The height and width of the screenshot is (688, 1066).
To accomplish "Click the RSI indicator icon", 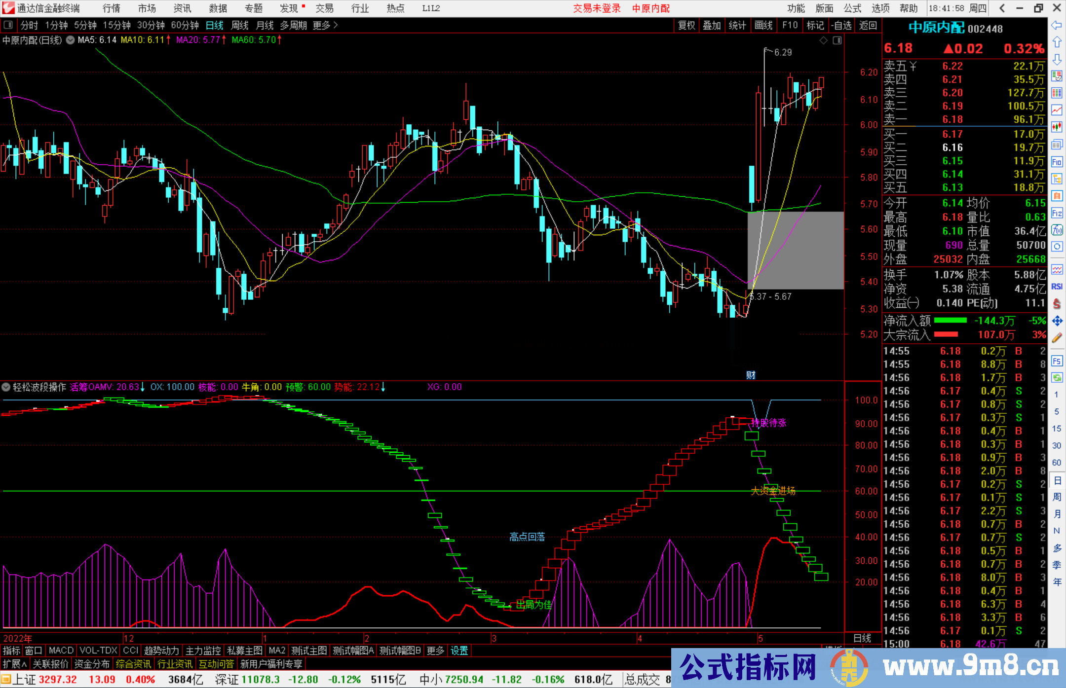I will click(1057, 287).
